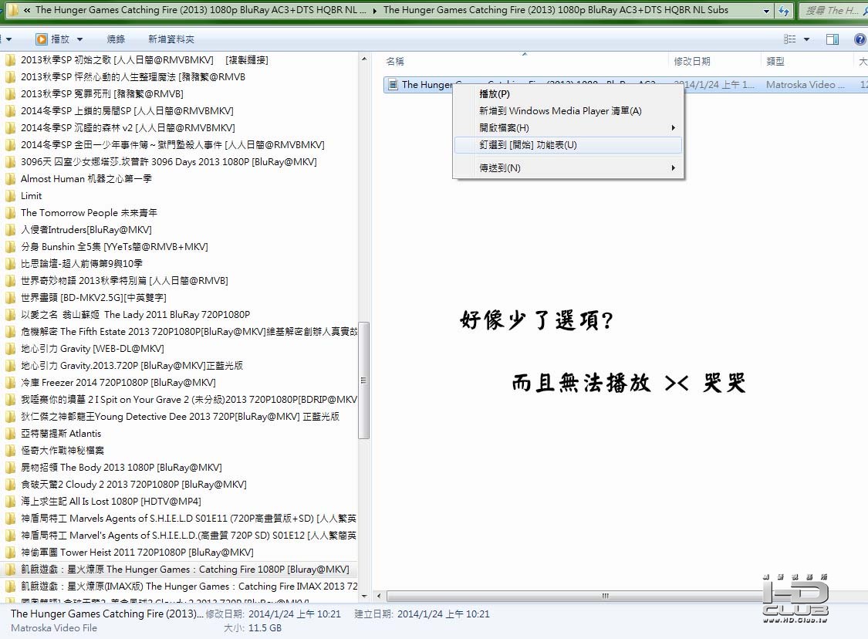Click the search box

click(x=833, y=11)
